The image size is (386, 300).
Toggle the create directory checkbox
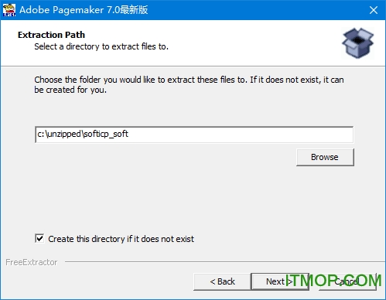pos(39,238)
